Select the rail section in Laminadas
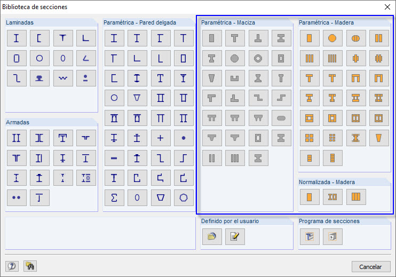 39,78
